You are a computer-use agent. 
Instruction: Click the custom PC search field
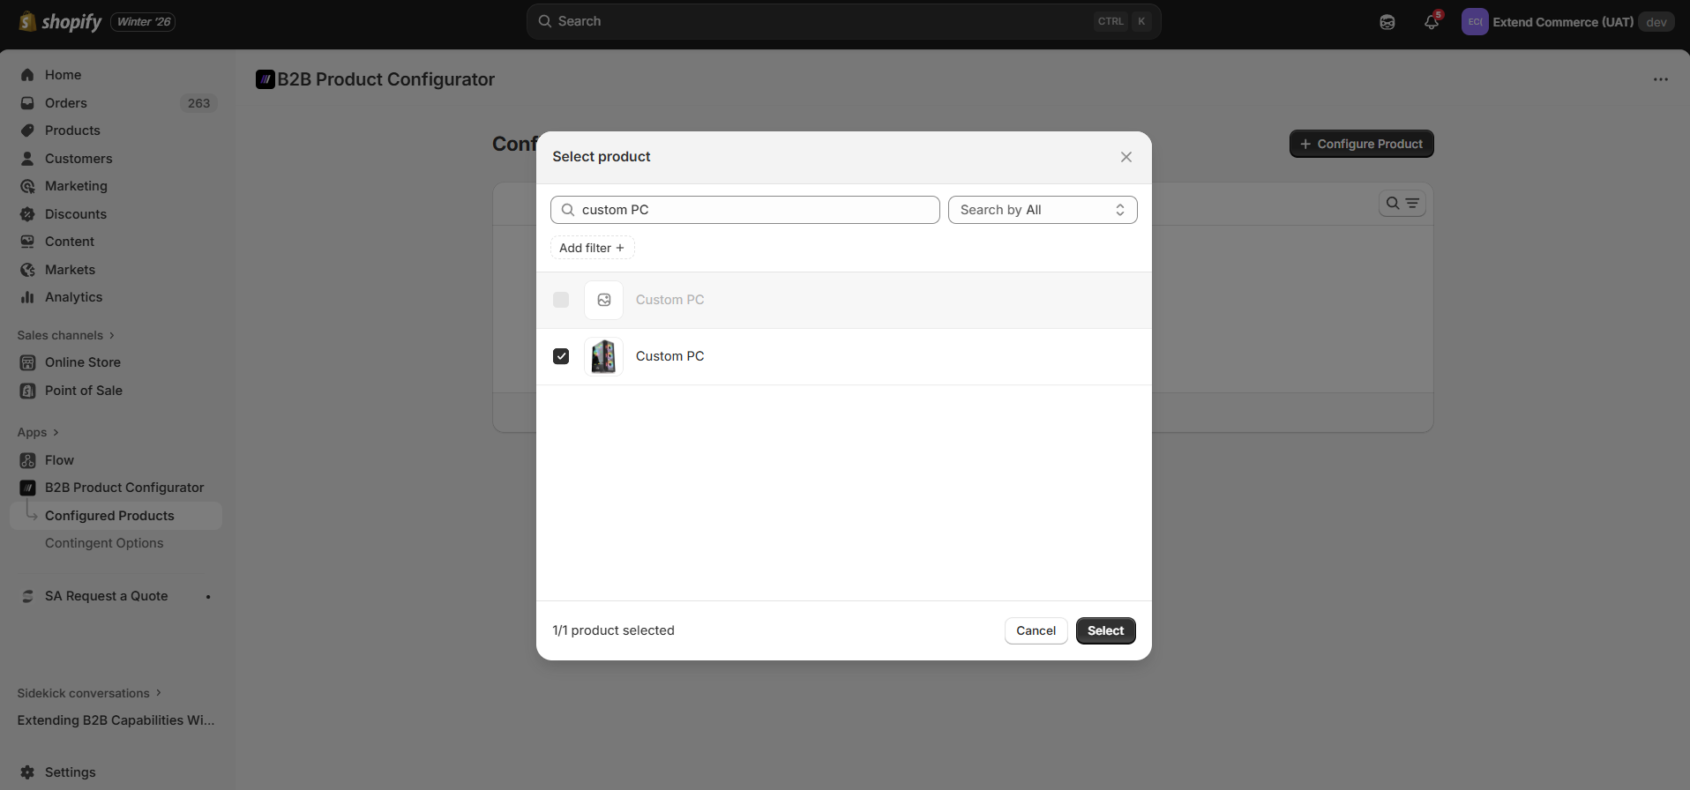(x=745, y=210)
